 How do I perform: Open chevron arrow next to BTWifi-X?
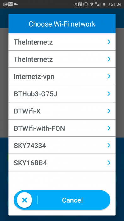(x=109, y=111)
